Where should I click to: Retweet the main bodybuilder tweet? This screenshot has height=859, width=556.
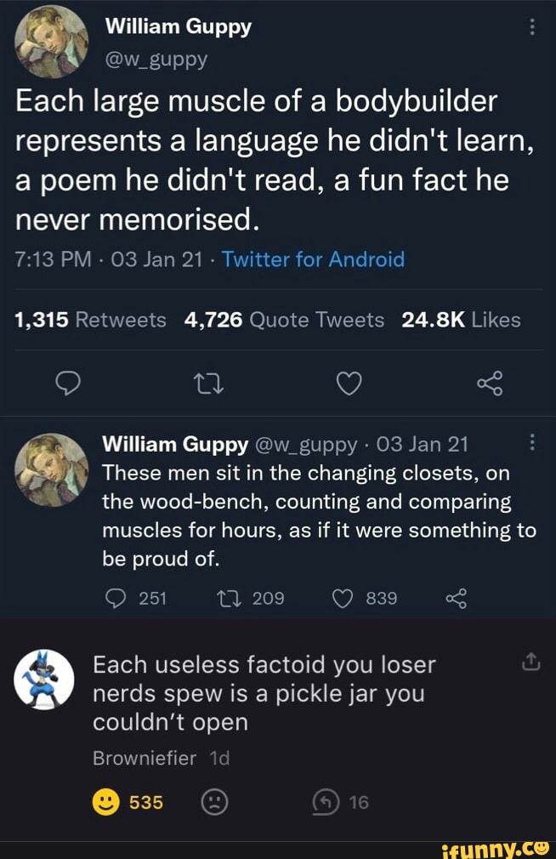point(207,387)
